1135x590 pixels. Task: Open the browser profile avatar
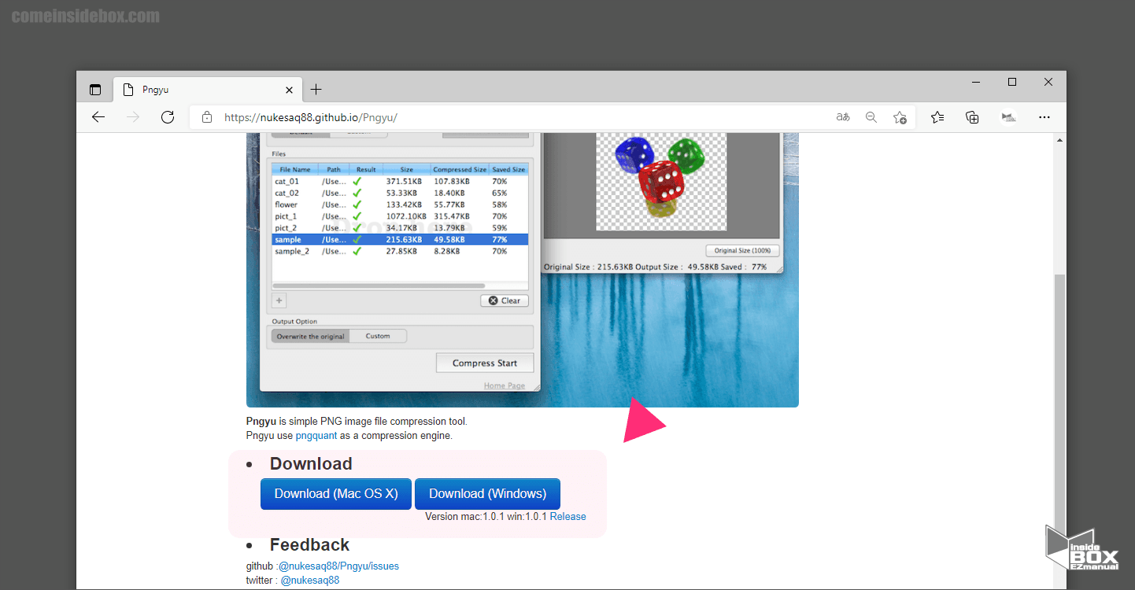1008,117
